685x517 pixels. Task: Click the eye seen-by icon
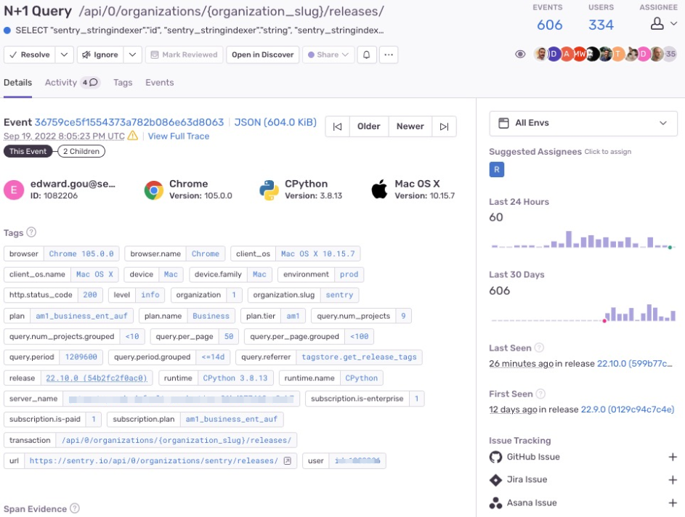pyautogui.click(x=520, y=54)
